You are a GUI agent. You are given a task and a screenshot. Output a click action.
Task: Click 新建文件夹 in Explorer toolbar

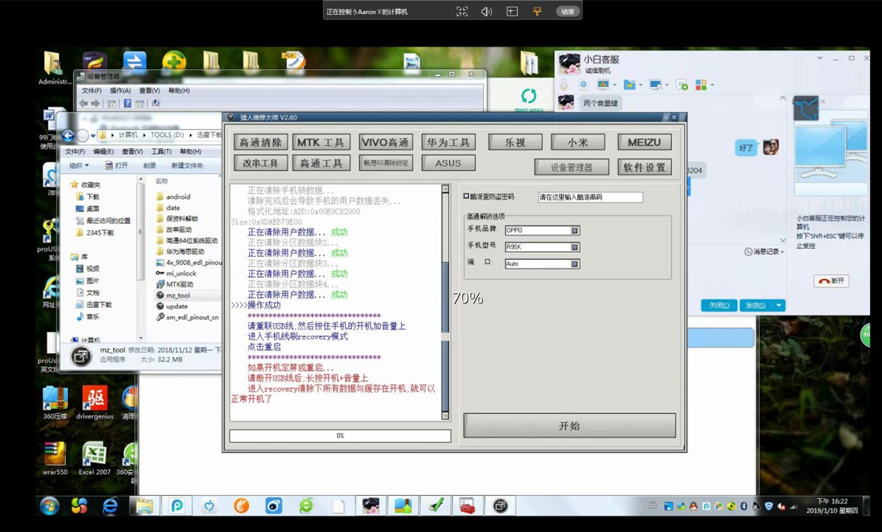[187, 165]
